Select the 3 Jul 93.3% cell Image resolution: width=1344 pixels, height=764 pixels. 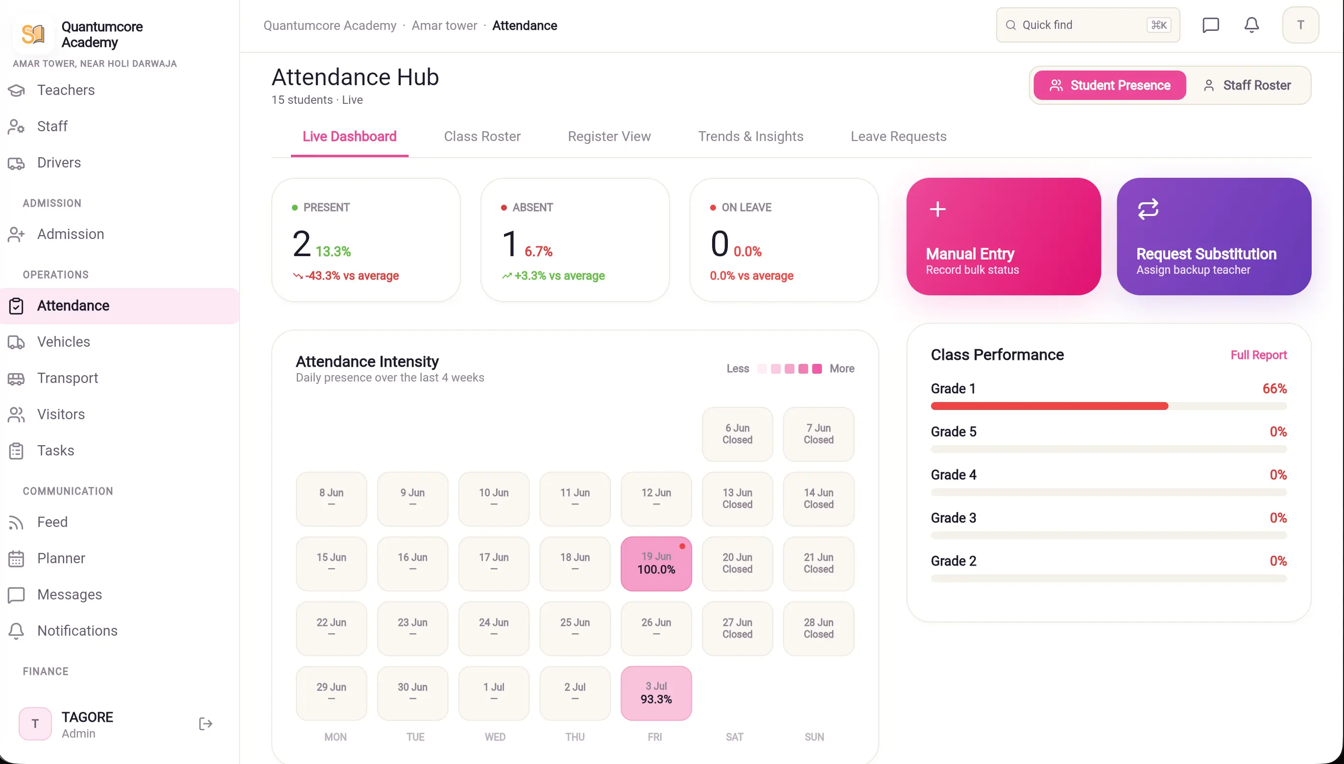pyautogui.click(x=656, y=693)
